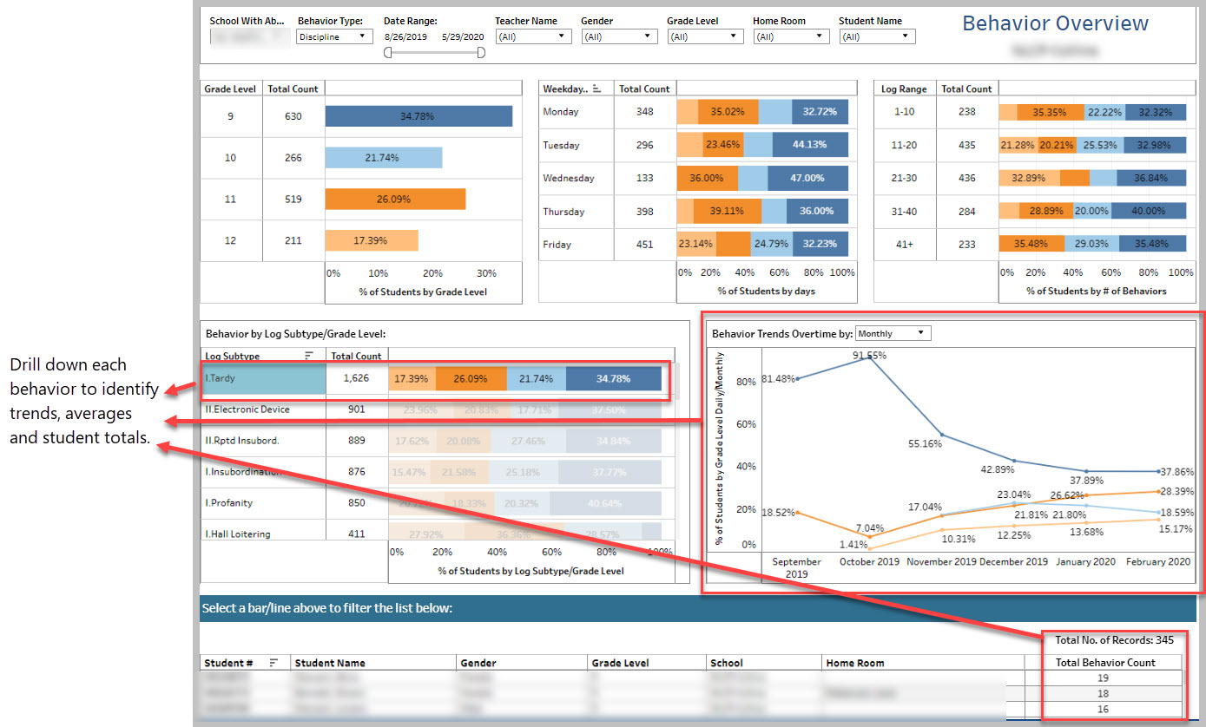Screen dimensions: 1206x727
Task: Expand the Home Room filter dropdown
Action: (791, 36)
